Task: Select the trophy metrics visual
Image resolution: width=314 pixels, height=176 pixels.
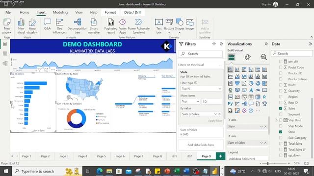Action: point(264,104)
